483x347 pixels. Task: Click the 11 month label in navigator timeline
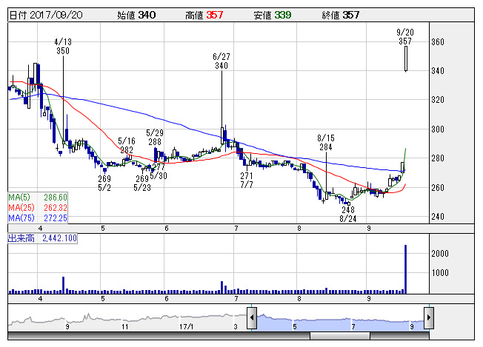tap(124, 326)
